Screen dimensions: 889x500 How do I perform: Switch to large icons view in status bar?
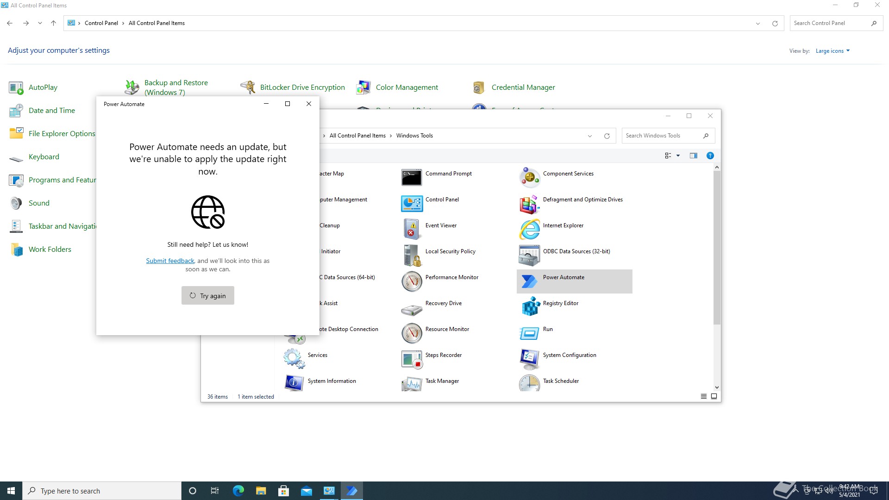[714, 396]
